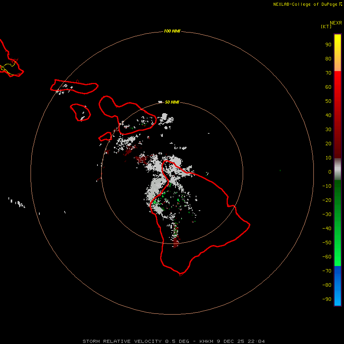Click the 50 value on the velocity scale
The height and width of the screenshot is (344, 344).
[x=328, y=101]
